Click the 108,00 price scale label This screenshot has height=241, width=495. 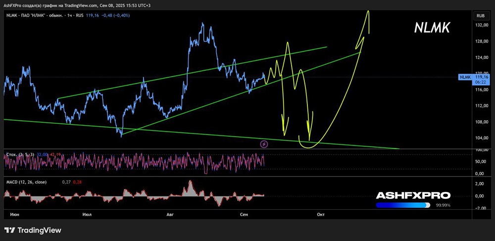point(481,122)
